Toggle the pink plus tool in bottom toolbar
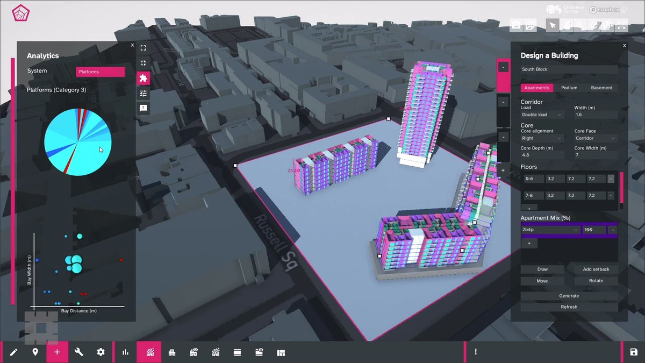Screen dimensions: 645x363 58,352
